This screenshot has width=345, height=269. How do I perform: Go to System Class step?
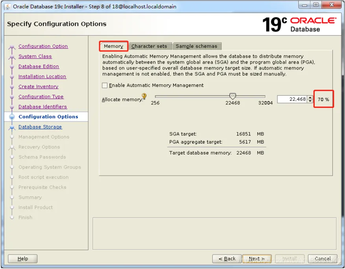pyautogui.click(x=35, y=56)
